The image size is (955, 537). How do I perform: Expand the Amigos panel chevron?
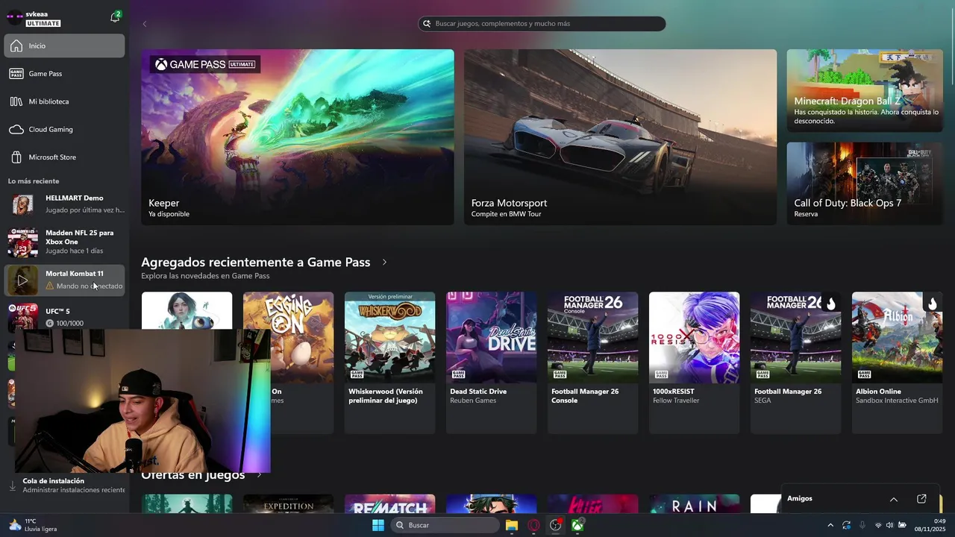pos(894,499)
